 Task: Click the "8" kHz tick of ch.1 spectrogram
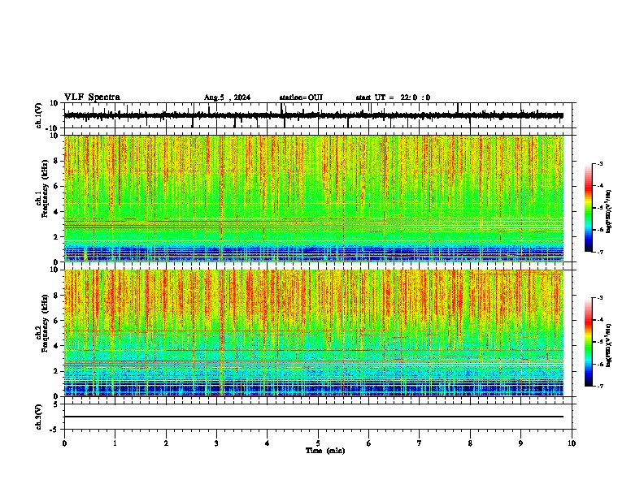tap(58, 161)
